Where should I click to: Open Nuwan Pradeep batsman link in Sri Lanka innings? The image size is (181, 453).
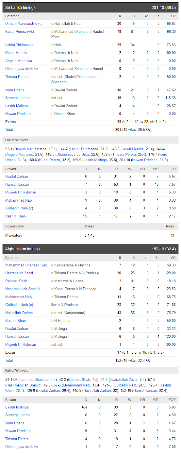click(x=18, y=114)
